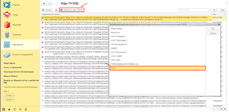Click the refresh icon beside Создать

(x=56, y=10)
